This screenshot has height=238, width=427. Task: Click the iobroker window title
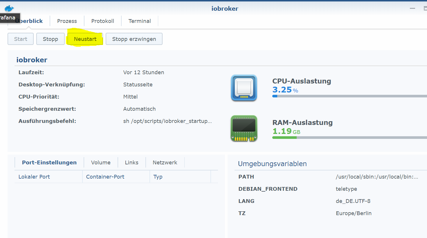(x=225, y=9)
